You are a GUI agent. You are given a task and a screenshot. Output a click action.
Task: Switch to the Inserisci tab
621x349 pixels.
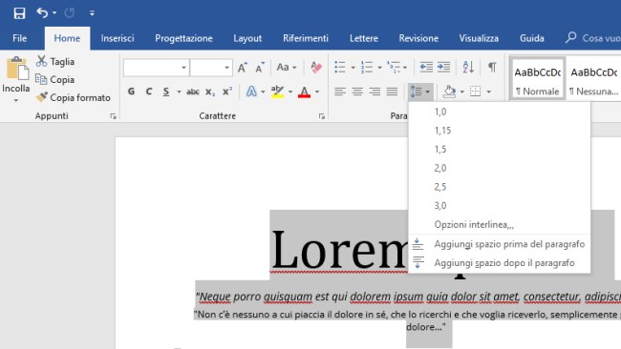click(x=118, y=38)
